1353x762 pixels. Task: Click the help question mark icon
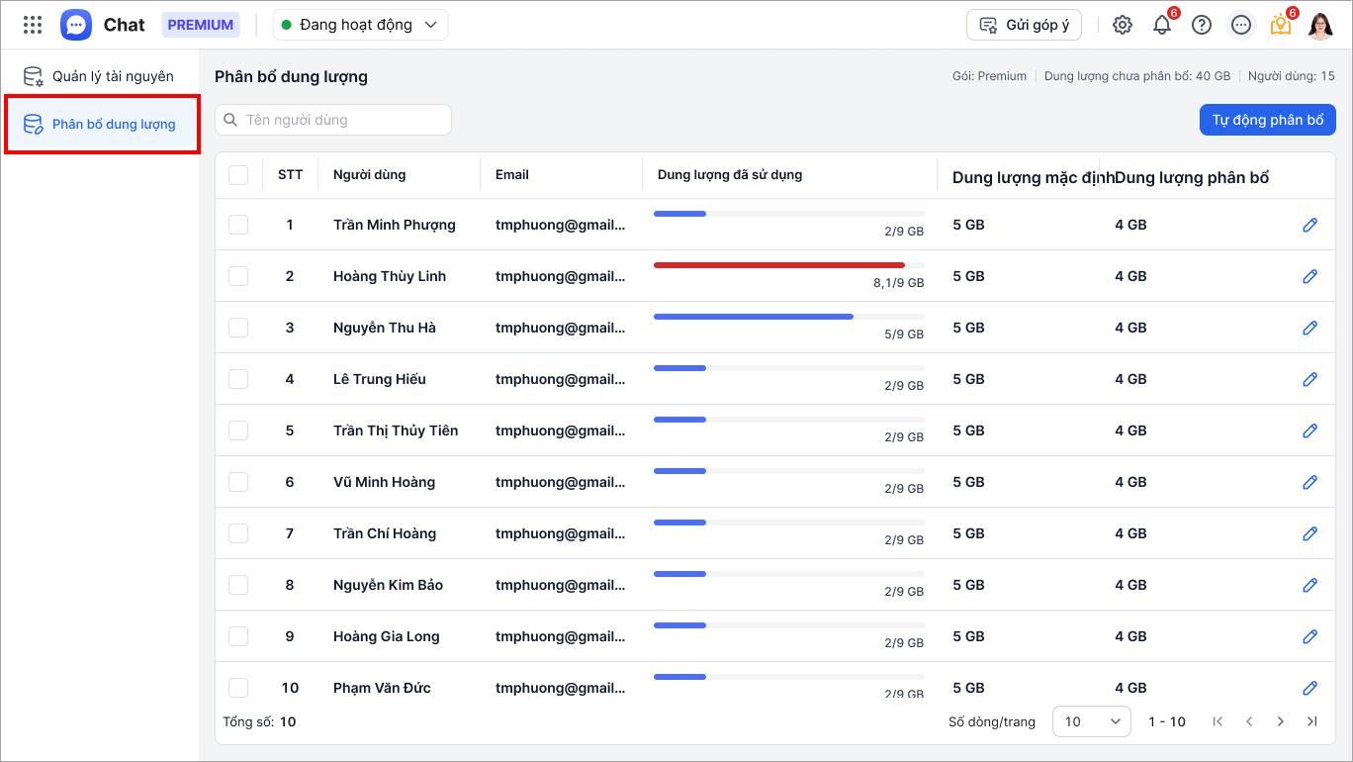[x=1202, y=25]
